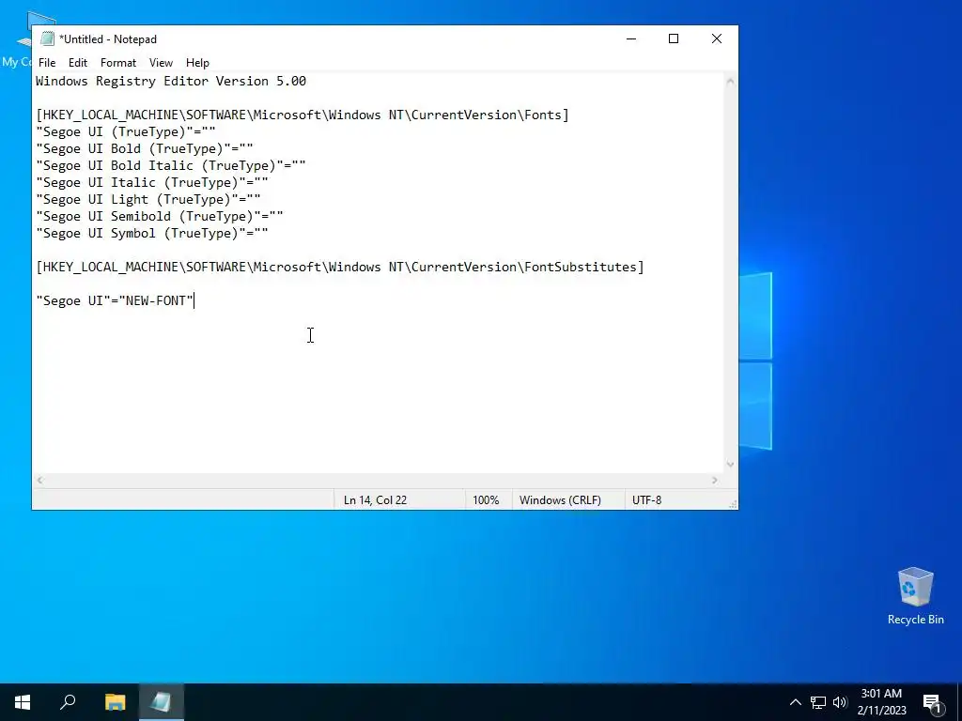Screen dimensions: 962x721
Task: Click the horizontal scrollbar left arrow
Action: pos(39,480)
